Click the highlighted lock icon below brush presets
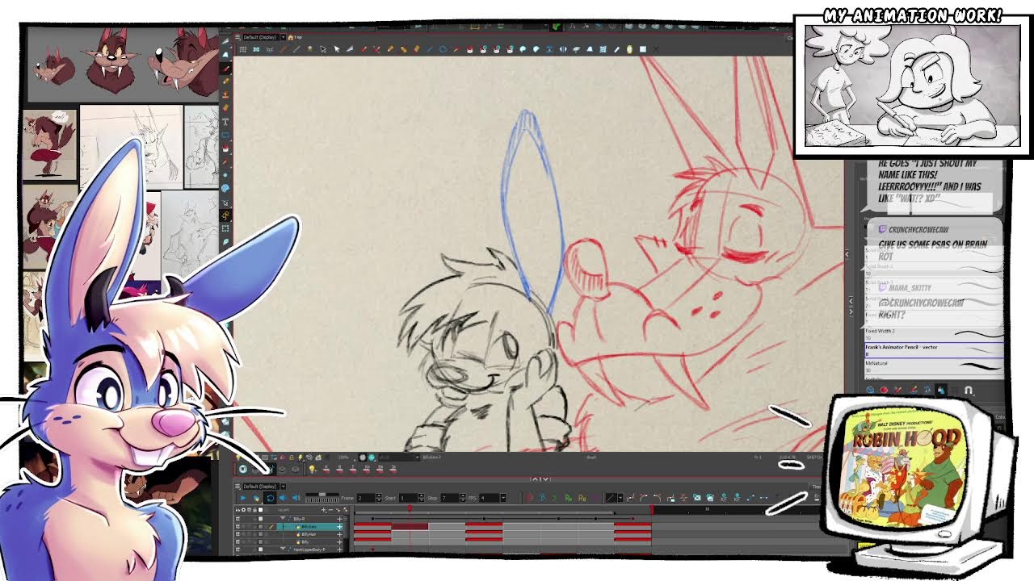 coord(941,390)
